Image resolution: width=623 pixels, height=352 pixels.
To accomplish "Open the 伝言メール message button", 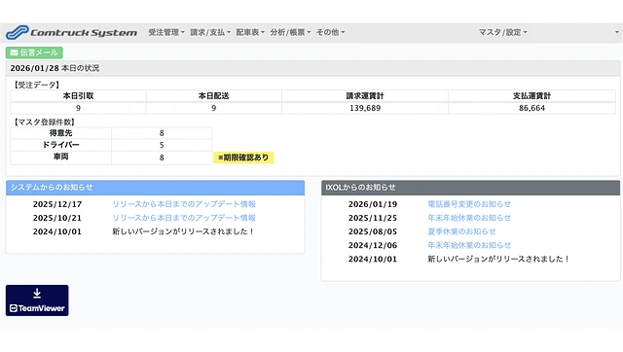I will [x=34, y=53].
